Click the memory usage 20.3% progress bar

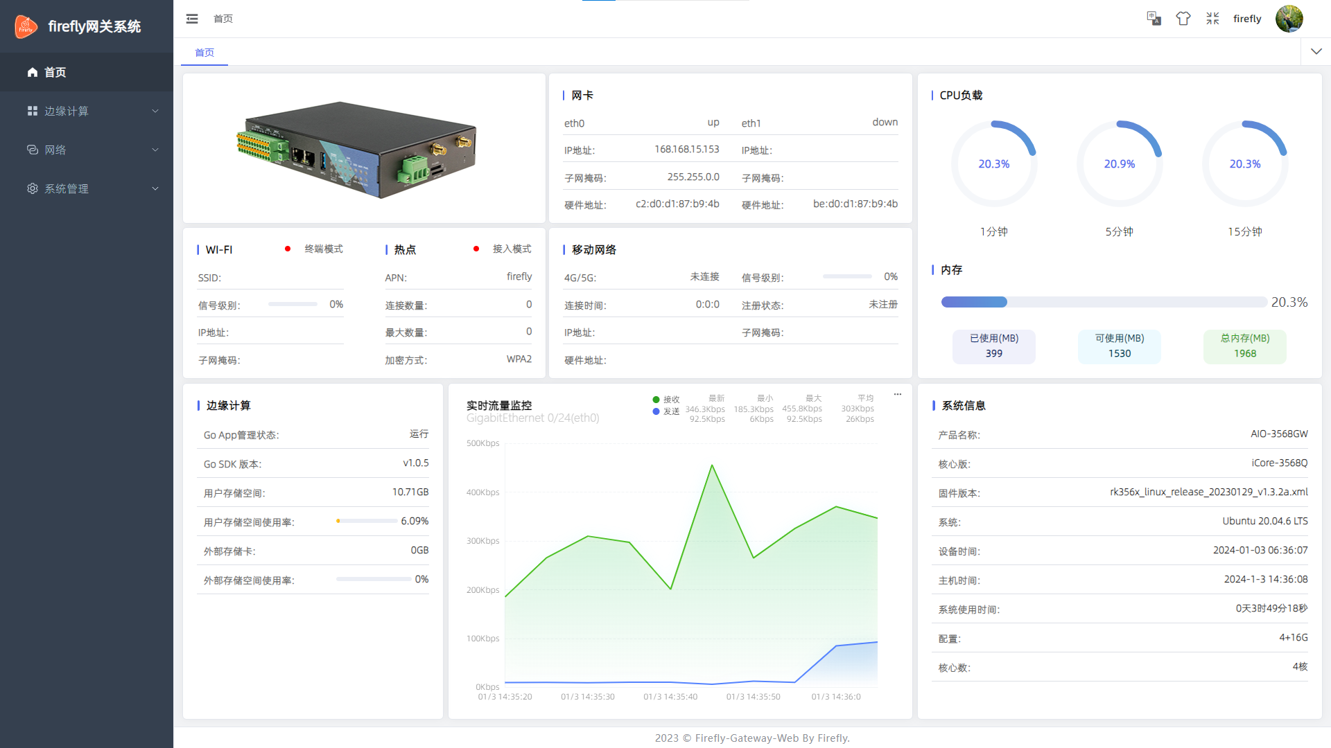coord(1104,302)
